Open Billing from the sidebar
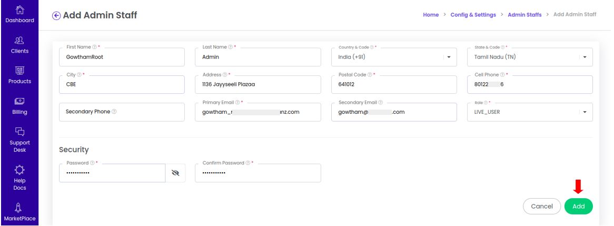The width and height of the screenshot is (614, 226). pyautogui.click(x=19, y=101)
